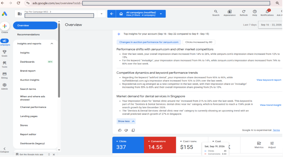The height and width of the screenshot is (157, 283).
Task: Click the browser zoom magnifier icon
Action: pyautogui.click(x=277, y=3)
